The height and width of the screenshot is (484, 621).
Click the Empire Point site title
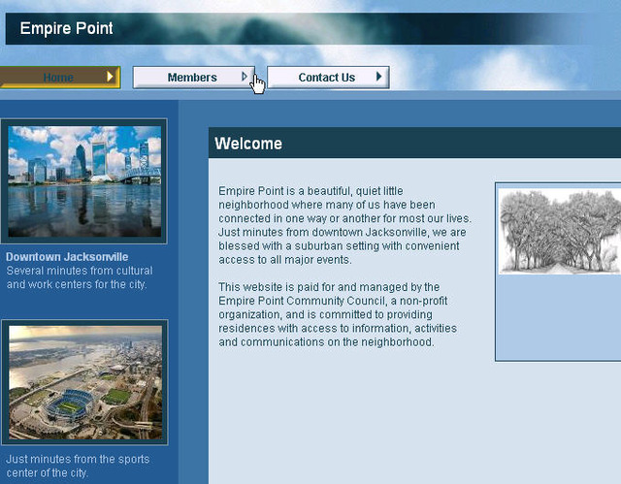(66, 28)
